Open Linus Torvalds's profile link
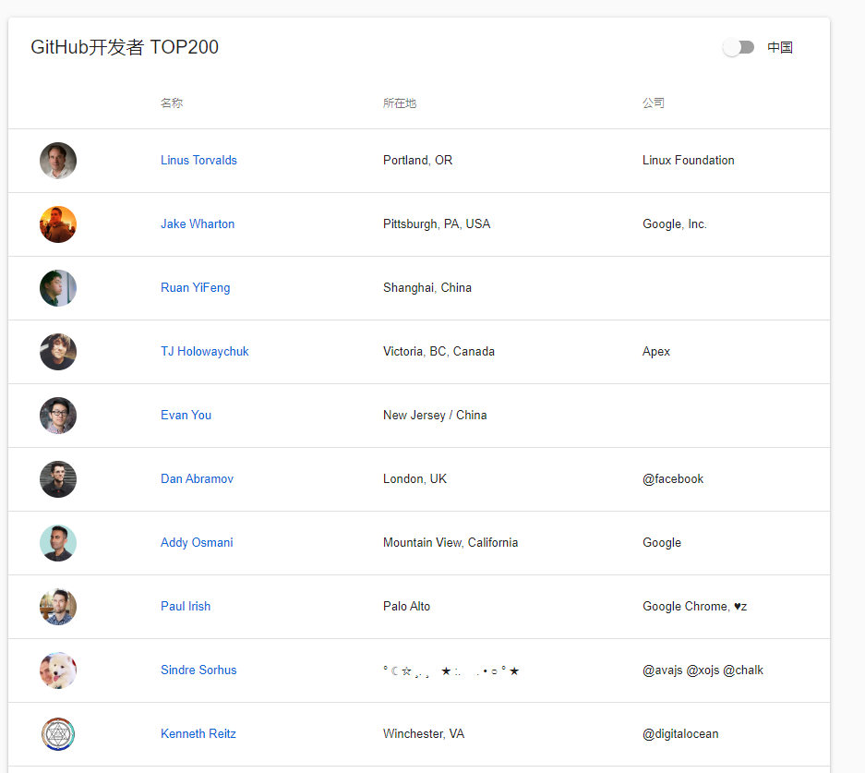The height and width of the screenshot is (773, 865). click(x=198, y=160)
